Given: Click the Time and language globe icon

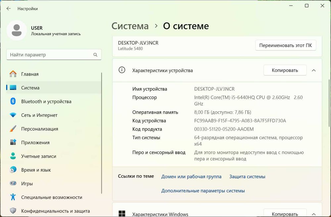Looking at the screenshot, I should tap(13, 170).
